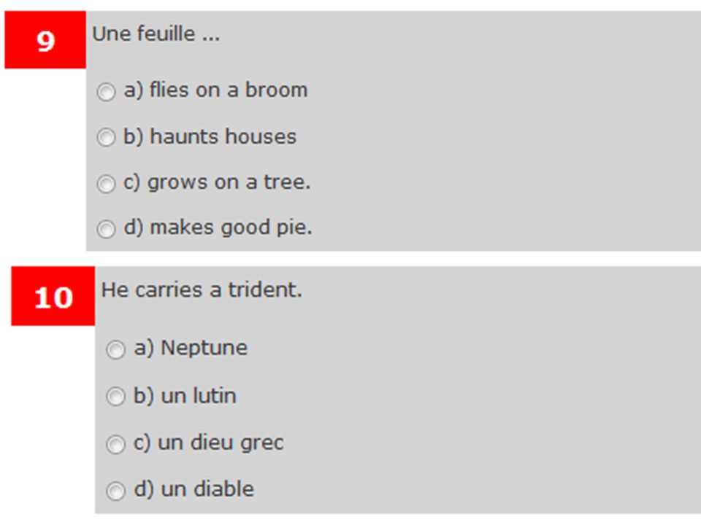Click the answer text 'a) Neptune'
The width and height of the screenshot is (701, 525).
[x=191, y=348]
